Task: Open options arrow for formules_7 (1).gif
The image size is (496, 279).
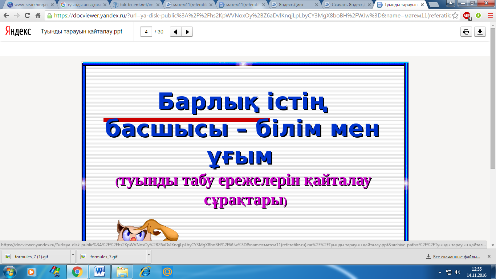Action: [x=73, y=256]
